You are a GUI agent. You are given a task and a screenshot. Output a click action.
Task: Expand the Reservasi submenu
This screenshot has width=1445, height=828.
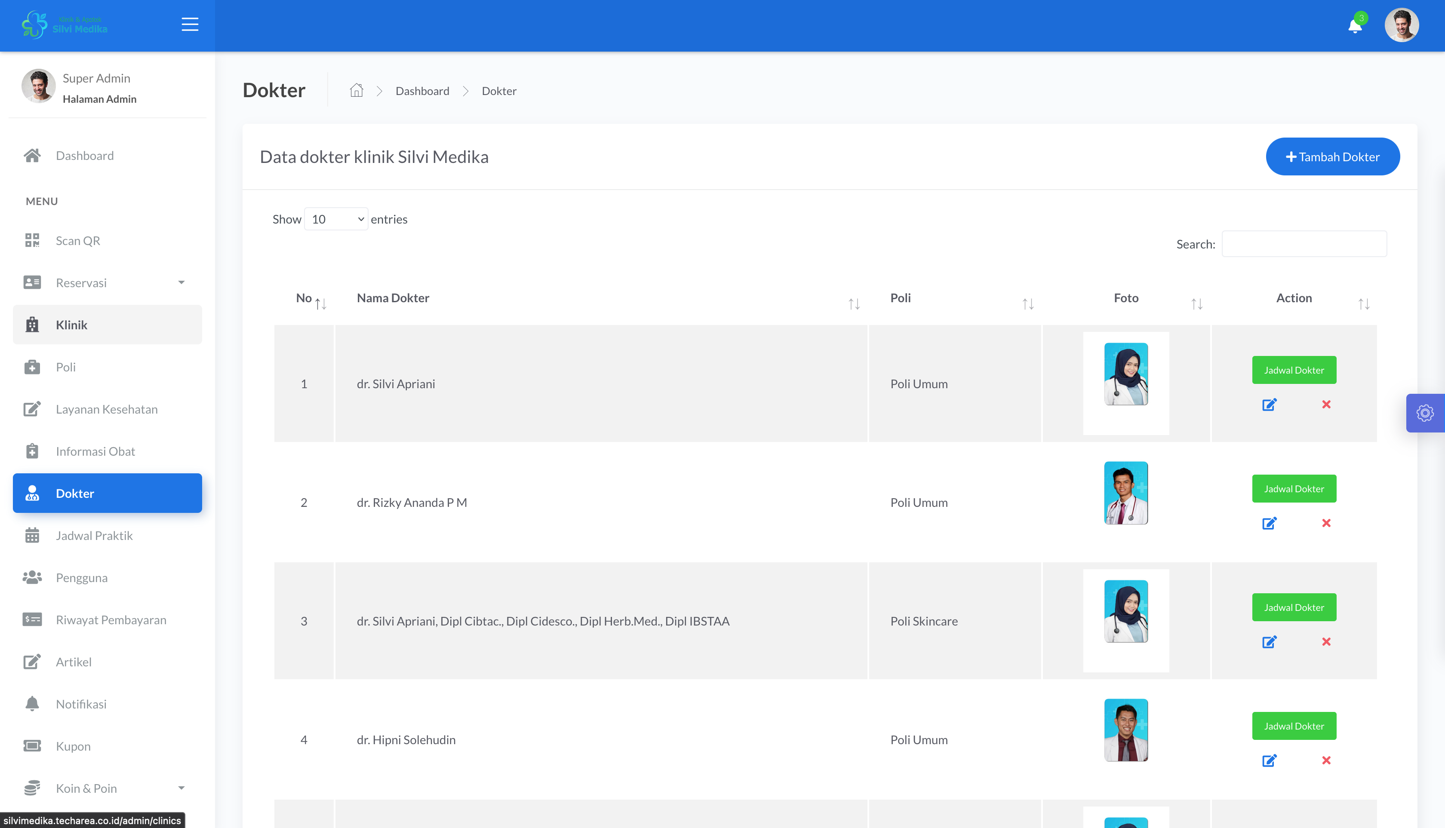107,282
